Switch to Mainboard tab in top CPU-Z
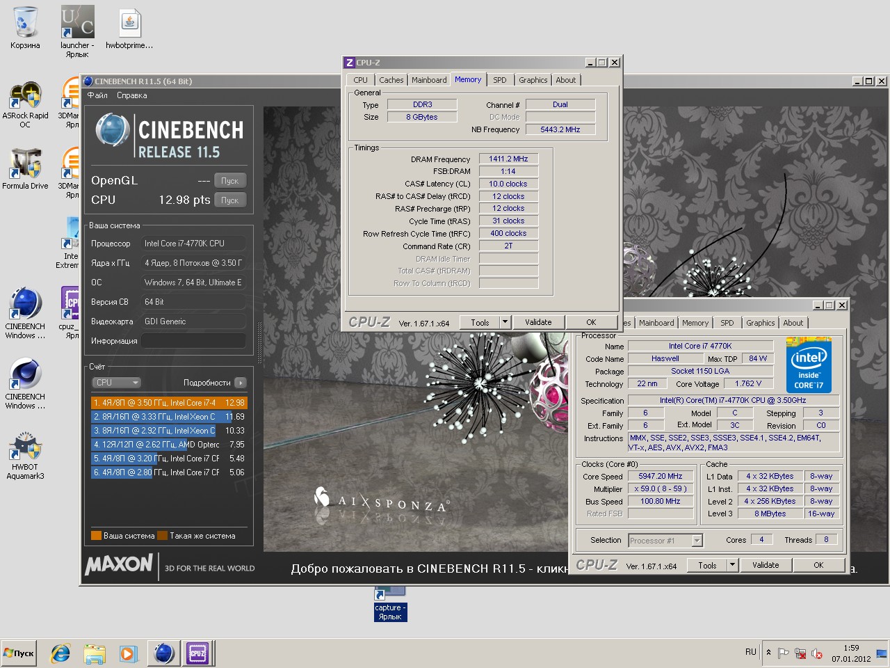Screen dimensions: 890x668 (x=429, y=80)
